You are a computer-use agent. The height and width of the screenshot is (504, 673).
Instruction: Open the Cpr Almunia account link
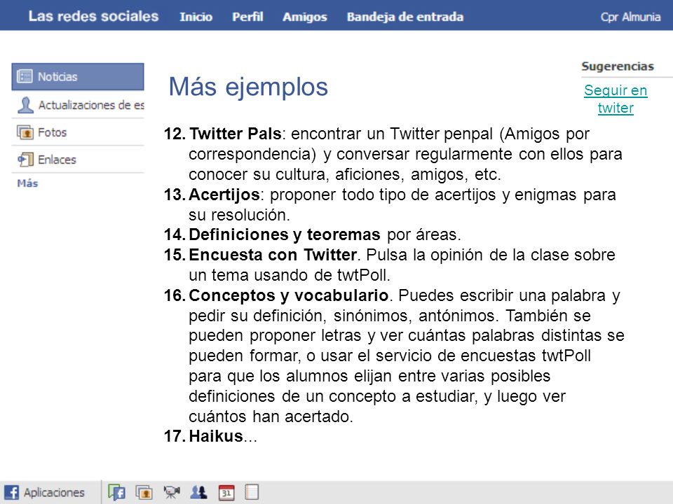point(630,17)
